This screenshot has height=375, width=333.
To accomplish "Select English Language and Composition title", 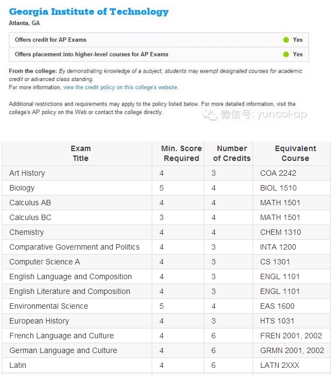I will point(71,276).
